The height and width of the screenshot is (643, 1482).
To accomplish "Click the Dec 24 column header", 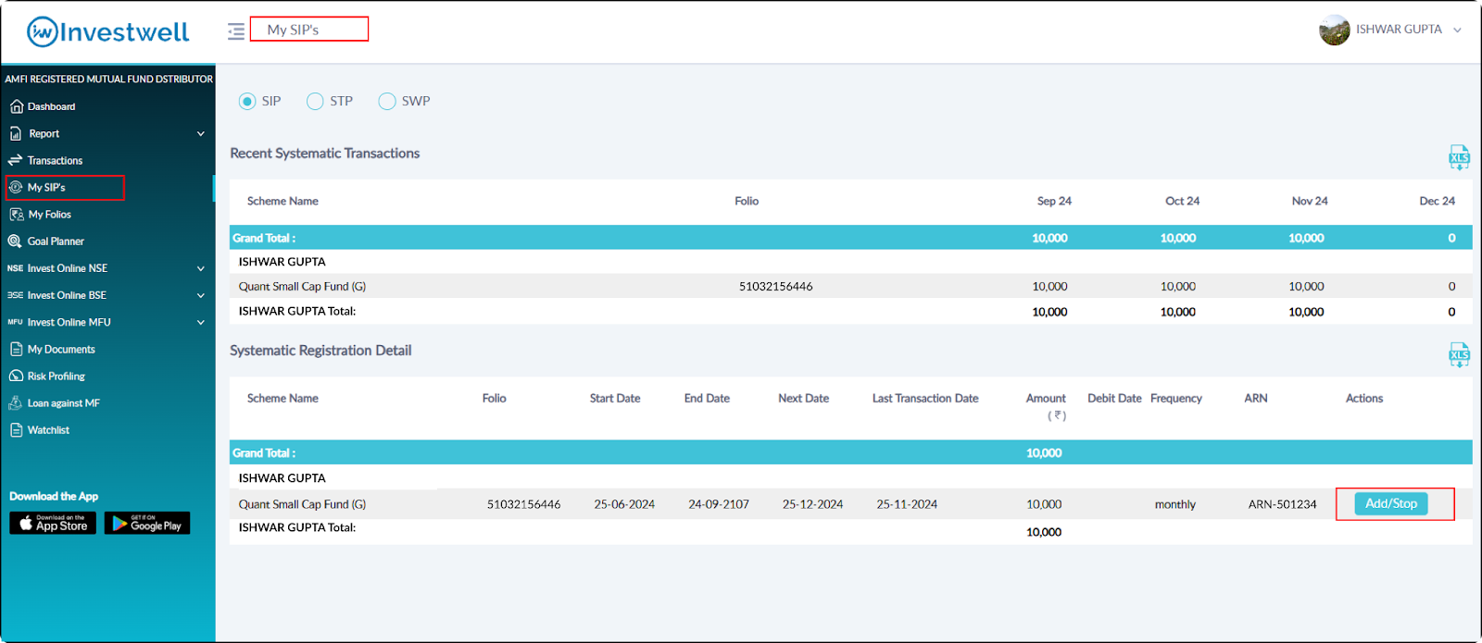I will (1437, 201).
